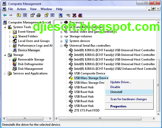Click the Computer Management menu bar icon
Screen dimensions: 162x128
tap(4, 9)
